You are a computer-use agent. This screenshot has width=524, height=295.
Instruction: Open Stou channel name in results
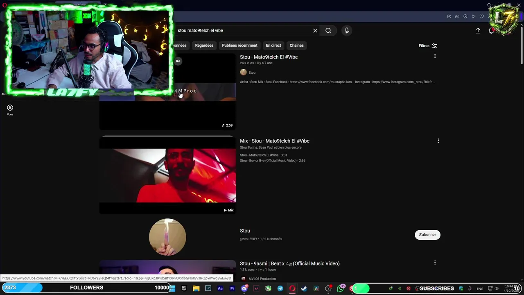tap(245, 231)
